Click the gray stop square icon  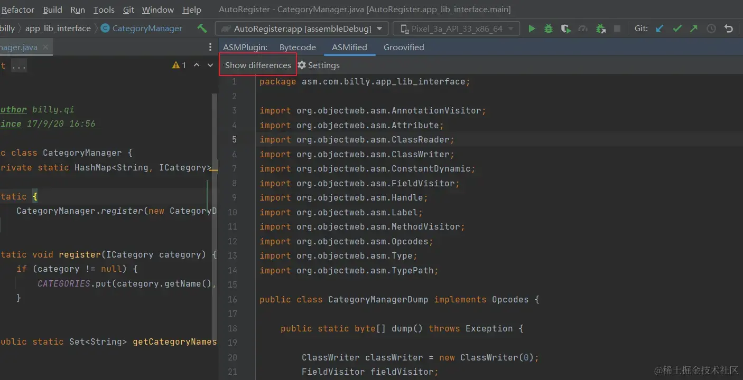(x=618, y=28)
